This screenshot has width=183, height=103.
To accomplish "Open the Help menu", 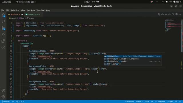I will click(x=48, y=10).
